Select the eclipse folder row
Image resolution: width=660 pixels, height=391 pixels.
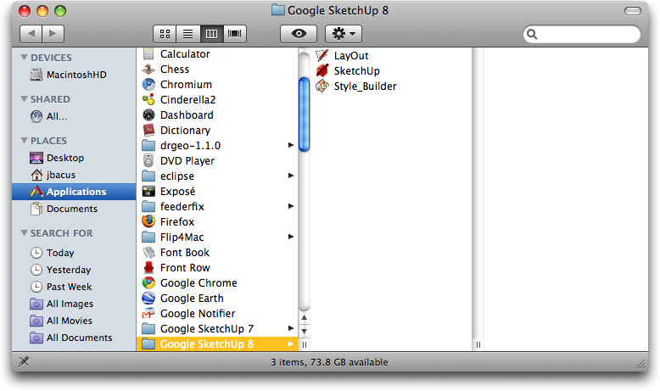[217, 176]
